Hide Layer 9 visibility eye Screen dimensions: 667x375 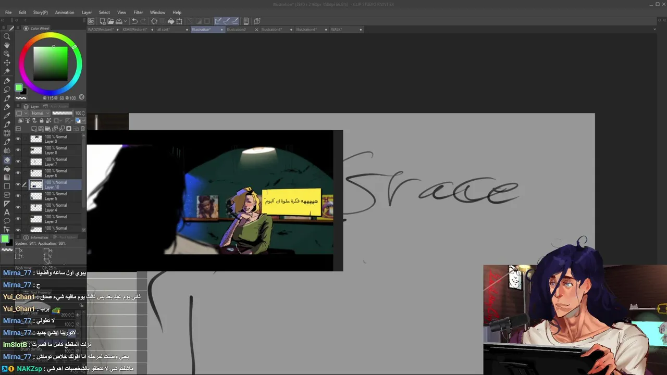pos(18,139)
